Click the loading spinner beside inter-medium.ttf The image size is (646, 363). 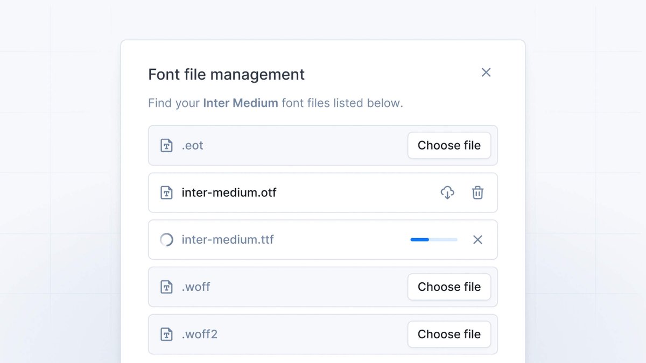pos(167,240)
